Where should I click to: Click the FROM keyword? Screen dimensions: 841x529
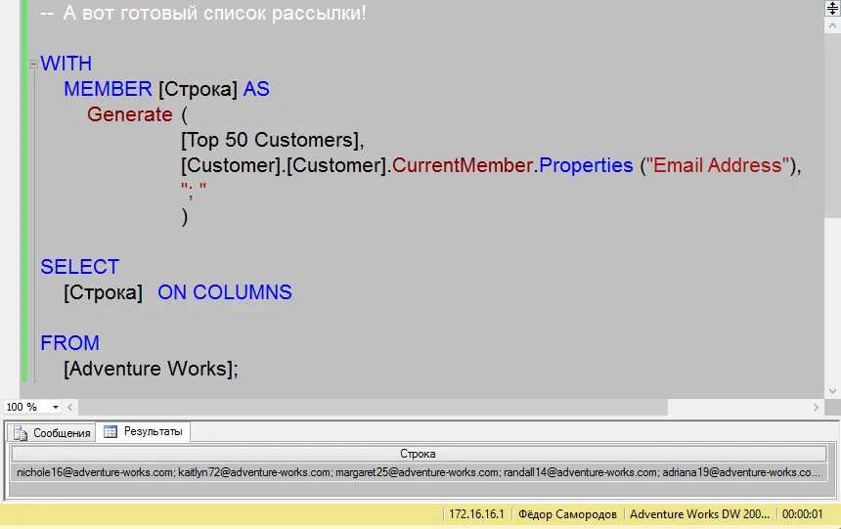(x=69, y=343)
